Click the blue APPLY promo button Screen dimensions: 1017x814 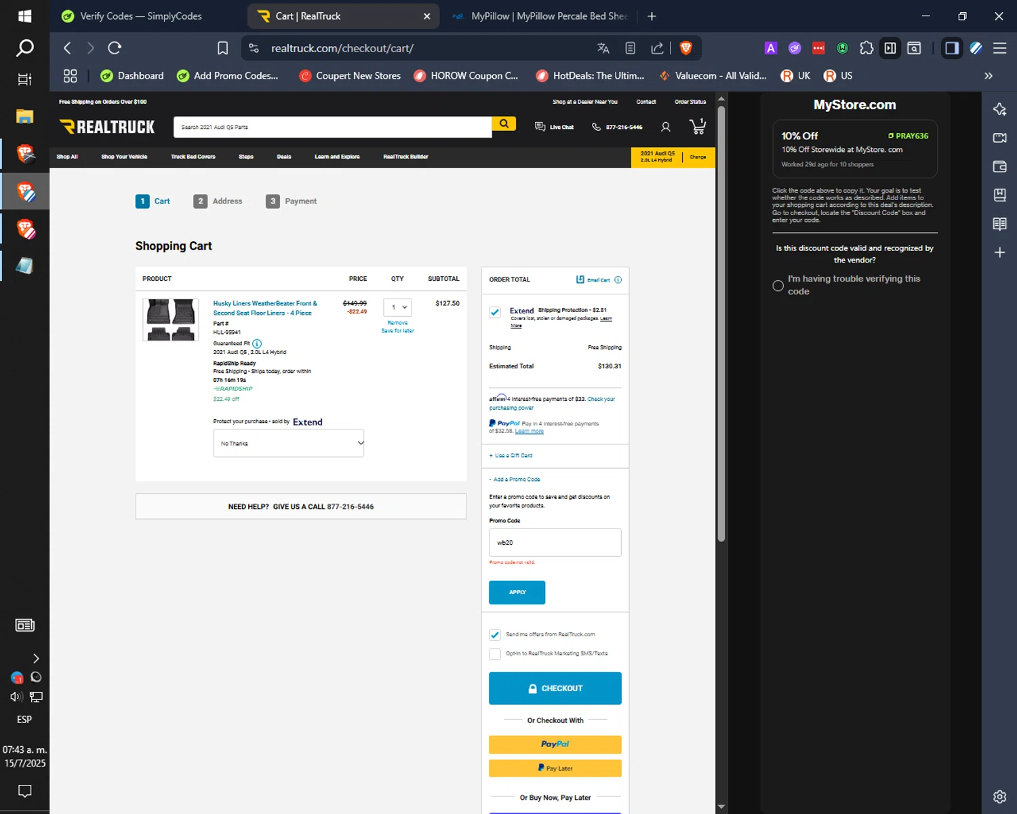(517, 592)
